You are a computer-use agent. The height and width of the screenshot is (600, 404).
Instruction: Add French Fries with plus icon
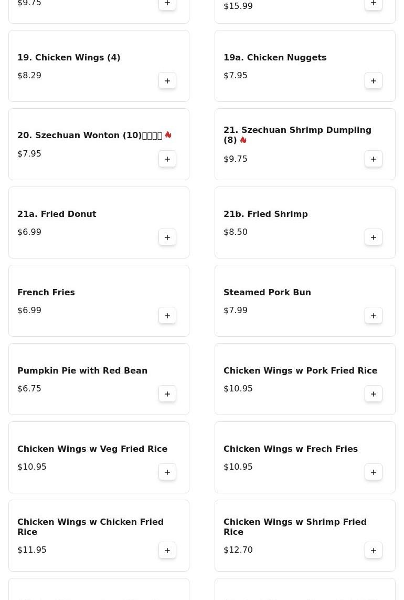click(x=167, y=316)
